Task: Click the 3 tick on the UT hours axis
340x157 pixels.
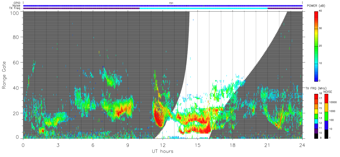Action: pyautogui.click(x=58, y=145)
